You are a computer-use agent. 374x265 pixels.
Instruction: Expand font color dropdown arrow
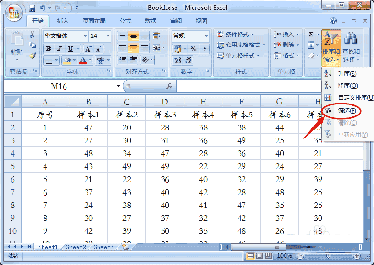click(x=90, y=60)
